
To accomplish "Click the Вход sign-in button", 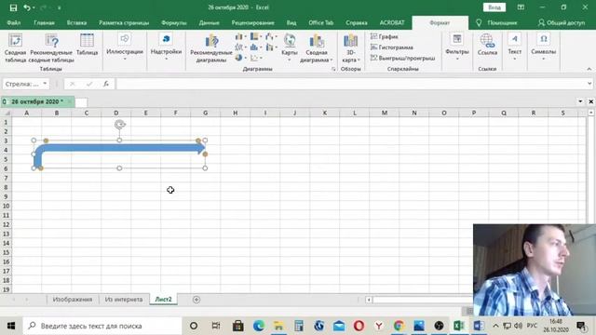I will pyautogui.click(x=494, y=7).
